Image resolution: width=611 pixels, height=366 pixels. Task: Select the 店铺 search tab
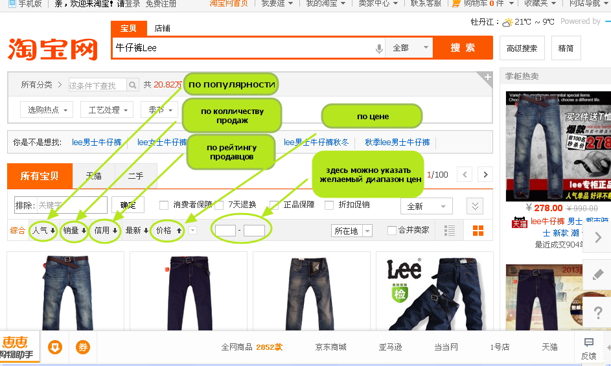162,28
